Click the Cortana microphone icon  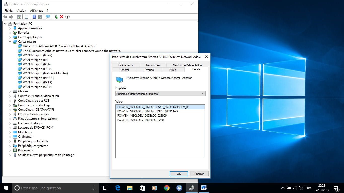(93, 188)
